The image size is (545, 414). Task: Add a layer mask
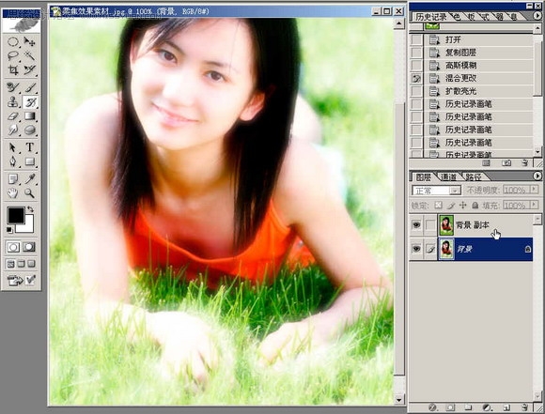[x=450, y=407]
